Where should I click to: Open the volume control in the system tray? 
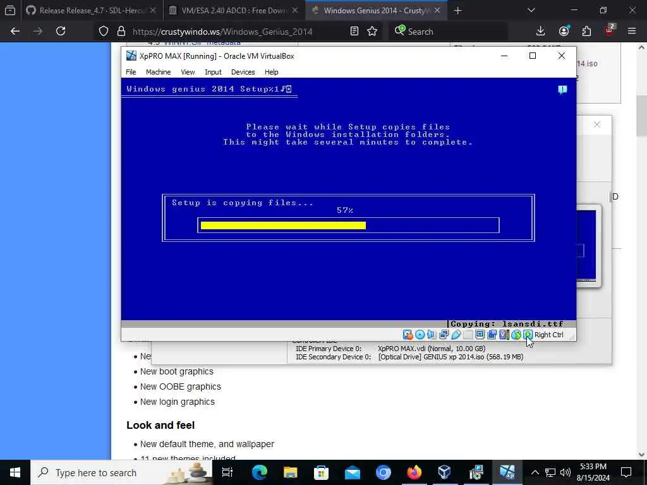[x=565, y=472]
